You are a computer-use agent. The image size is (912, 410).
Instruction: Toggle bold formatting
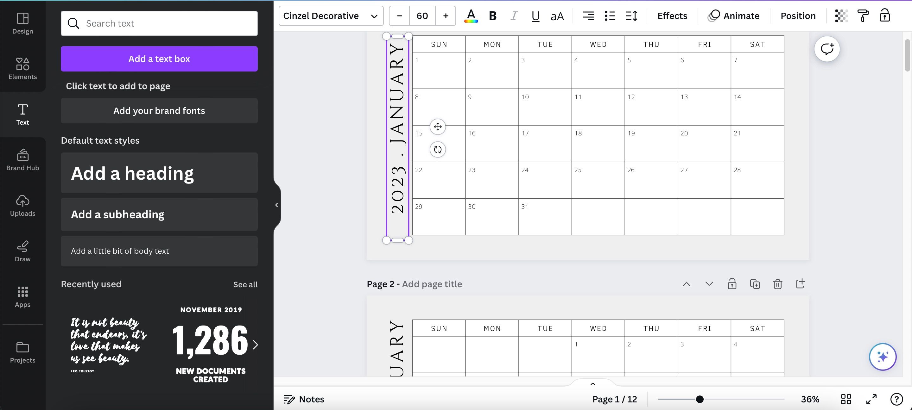point(492,16)
